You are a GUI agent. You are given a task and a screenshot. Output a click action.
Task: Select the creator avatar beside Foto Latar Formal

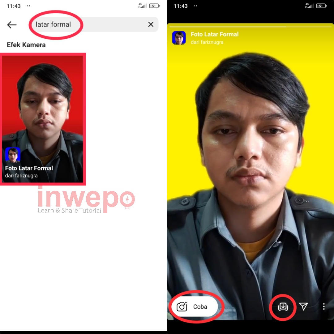tap(179, 38)
